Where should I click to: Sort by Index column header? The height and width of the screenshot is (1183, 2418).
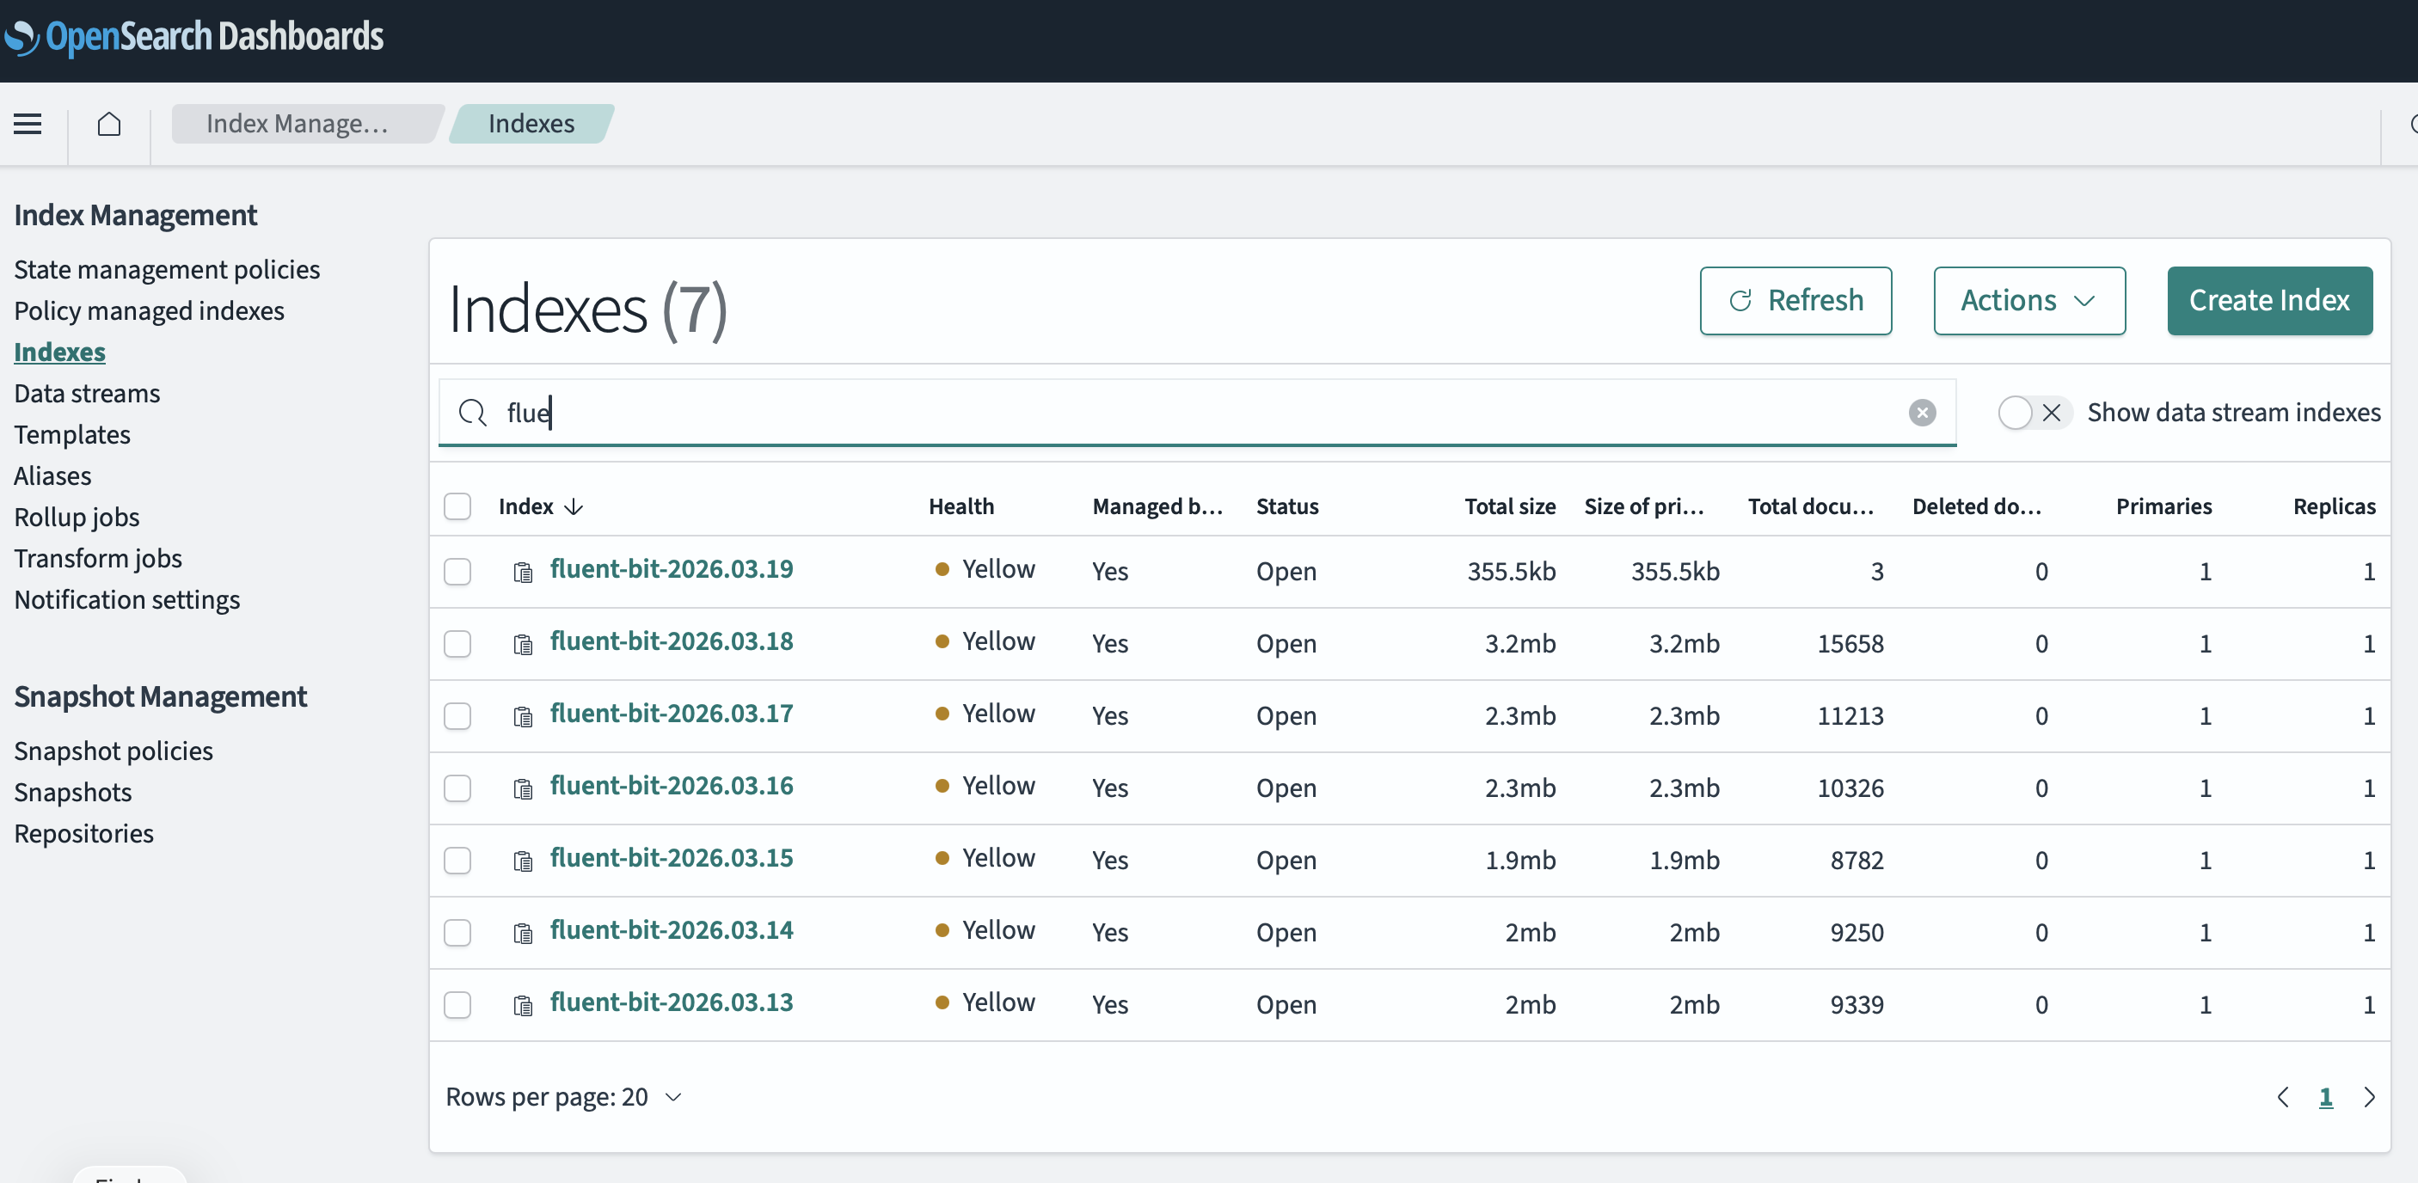(541, 506)
